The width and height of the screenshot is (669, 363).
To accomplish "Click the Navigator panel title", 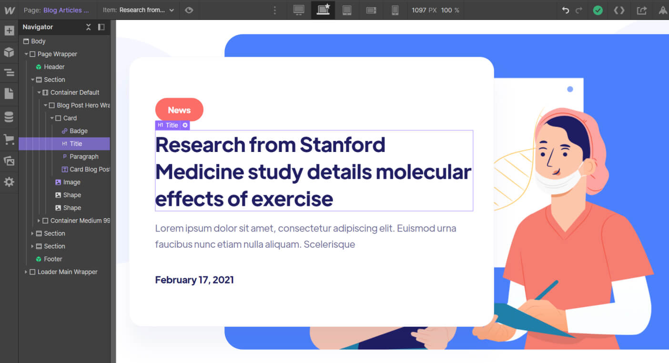I will coord(38,27).
